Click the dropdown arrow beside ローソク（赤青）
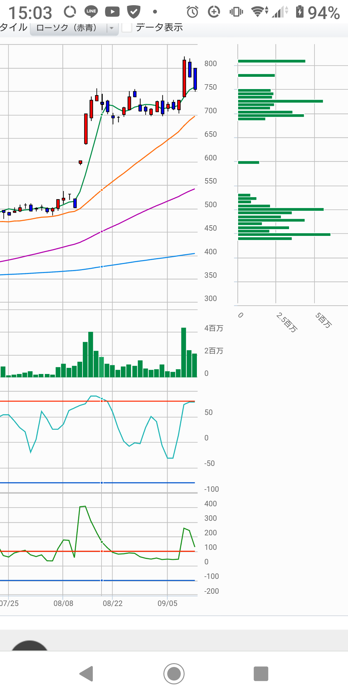Screen dimensions: 348x697 [x=112, y=28]
